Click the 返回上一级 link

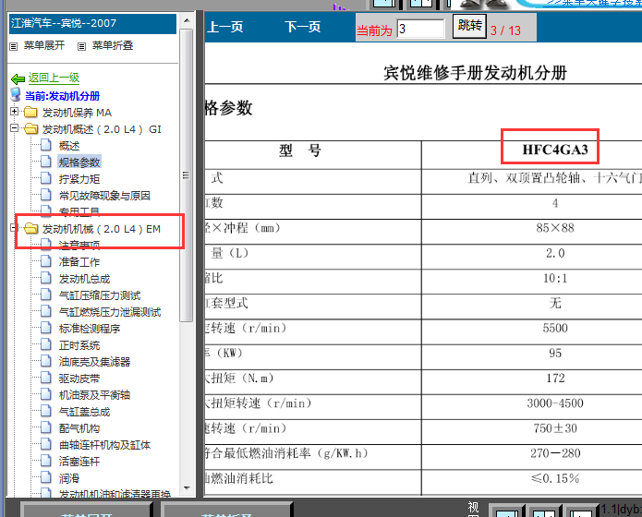pos(54,78)
